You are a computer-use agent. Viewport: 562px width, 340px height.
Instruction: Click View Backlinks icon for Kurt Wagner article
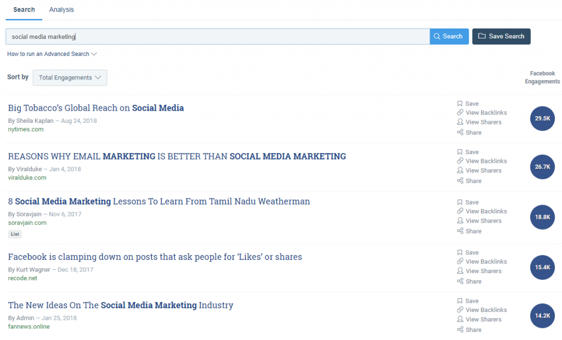pyautogui.click(x=460, y=262)
